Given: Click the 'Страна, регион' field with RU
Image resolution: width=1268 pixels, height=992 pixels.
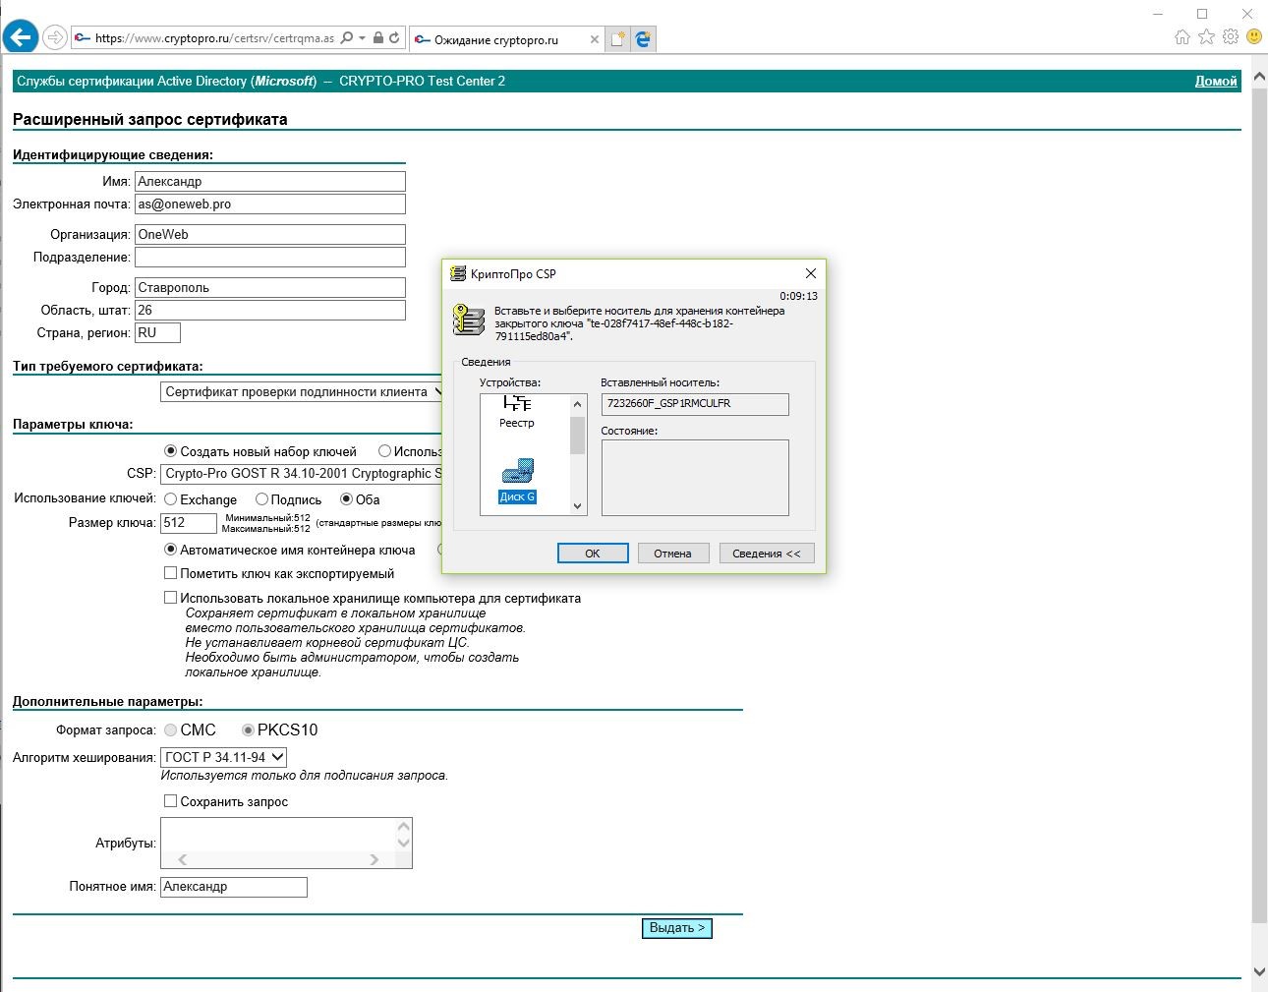Looking at the screenshot, I should 157,332.
